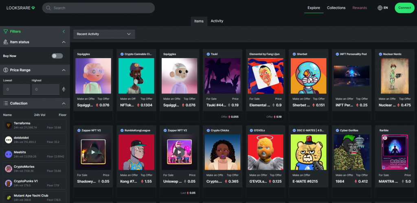Click the LooksRare logo
The image size is (417, 203).
[21, 8]
